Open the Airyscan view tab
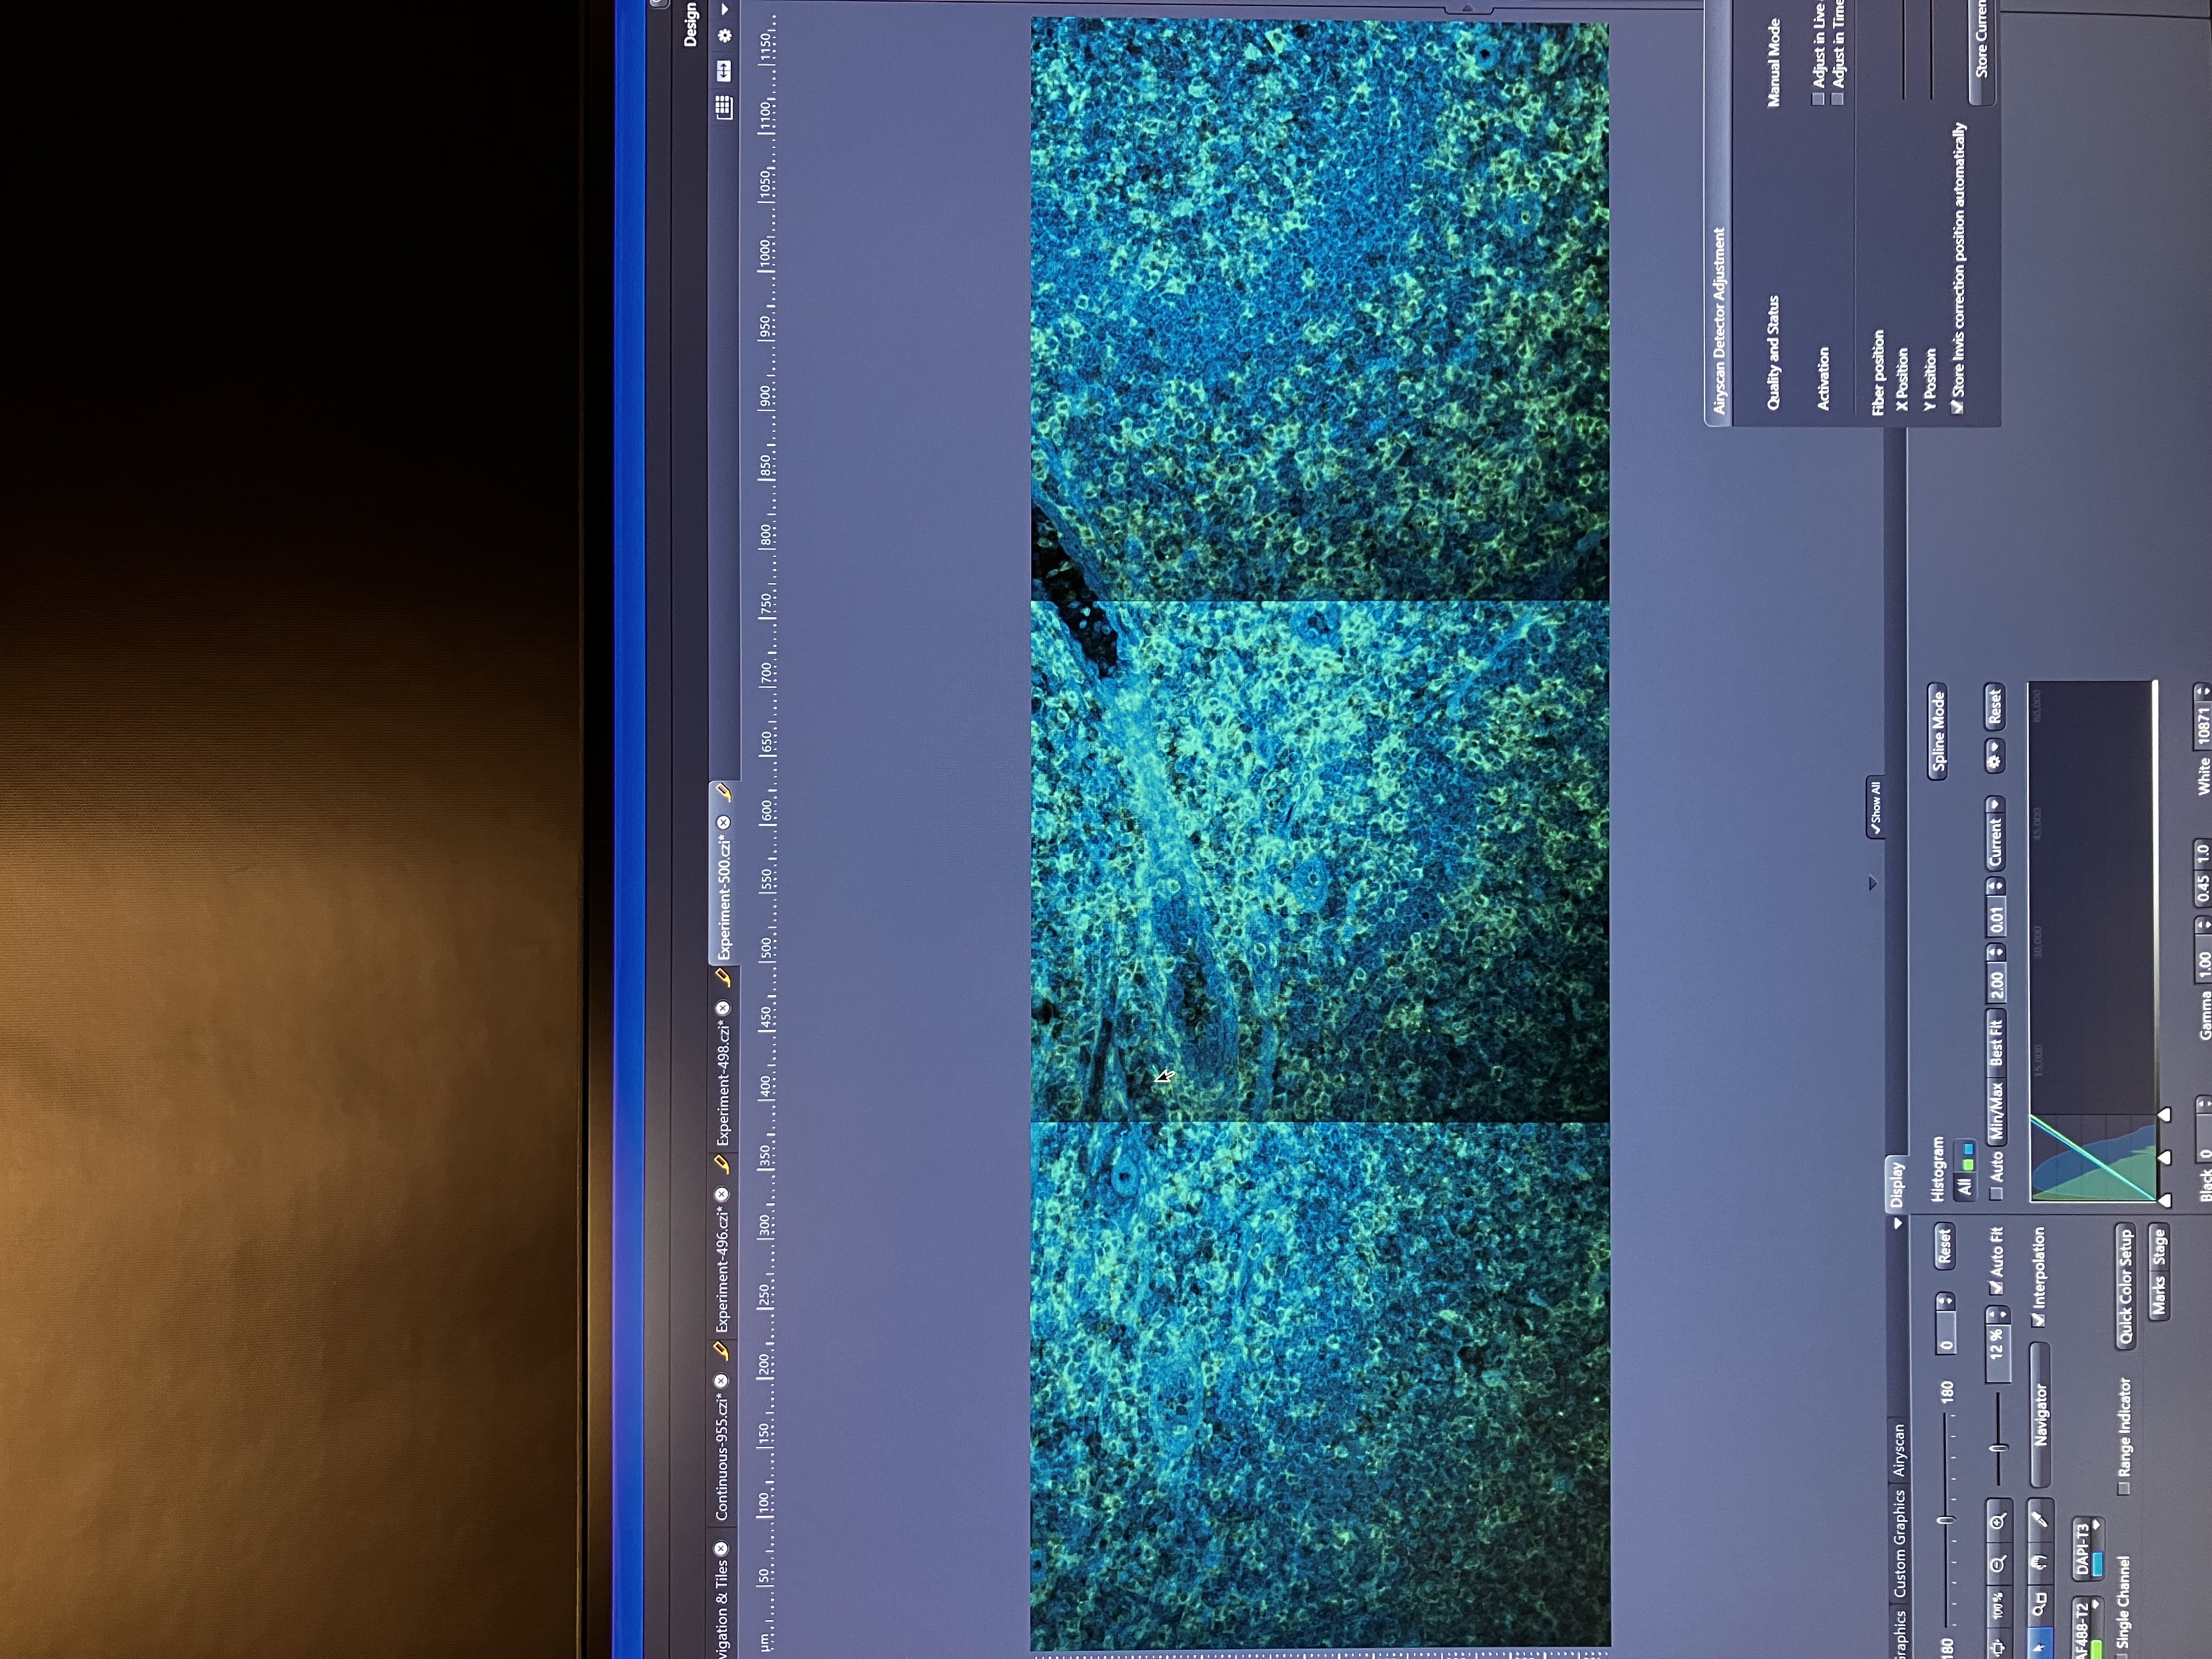The width and height of the screenshot is (2212, 1659). 1899,1450
